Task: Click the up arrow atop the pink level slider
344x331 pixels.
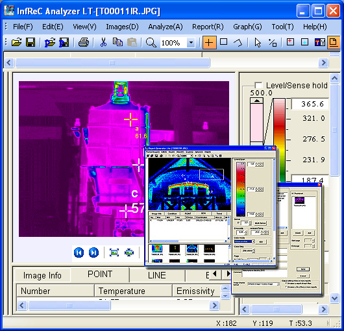Action: (256, 101)
